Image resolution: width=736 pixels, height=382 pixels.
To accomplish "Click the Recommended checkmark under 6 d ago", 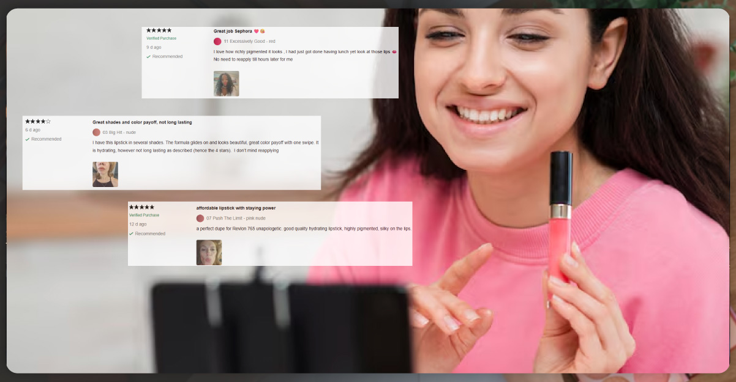I will pyautogui.click(x=28, y=139).
